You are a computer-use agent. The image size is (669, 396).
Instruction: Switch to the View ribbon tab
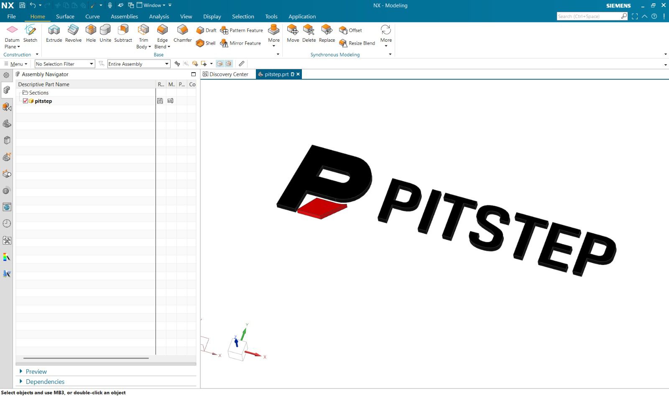point(186,16)
